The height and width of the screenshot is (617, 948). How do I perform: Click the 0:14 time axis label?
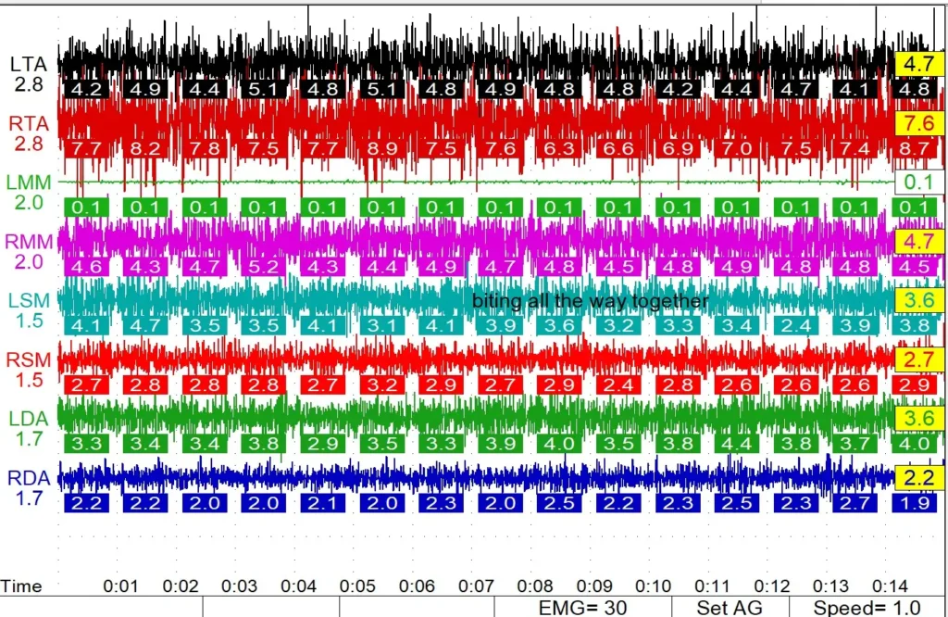coord(890,586)
